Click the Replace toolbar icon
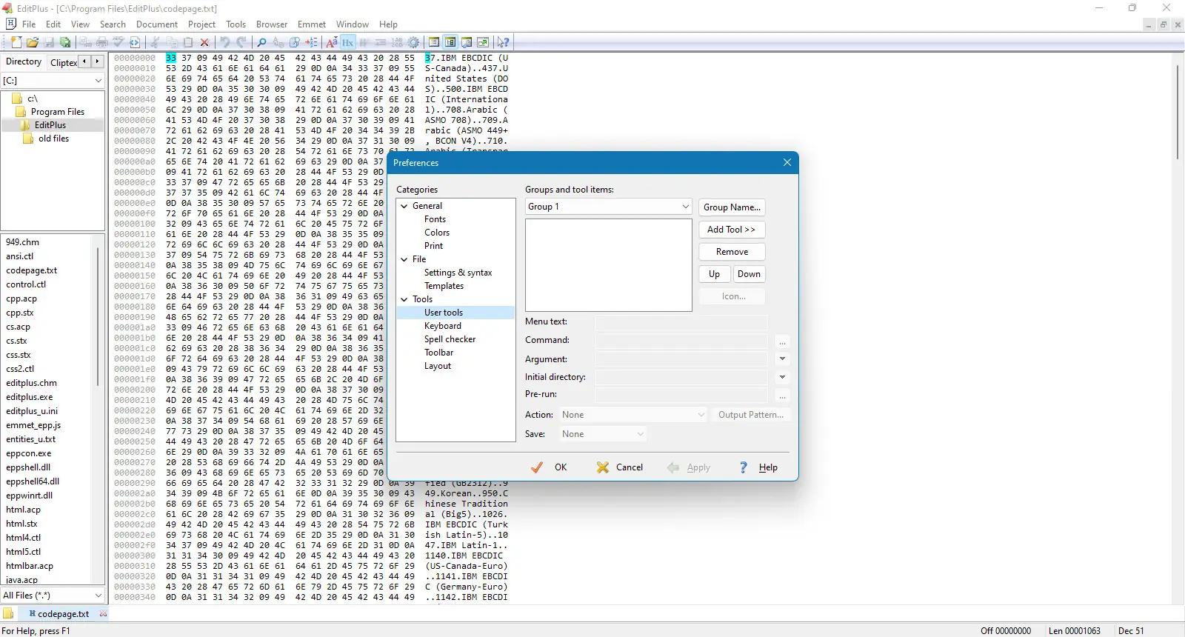 pyautogui.click(x=278, y=42)
